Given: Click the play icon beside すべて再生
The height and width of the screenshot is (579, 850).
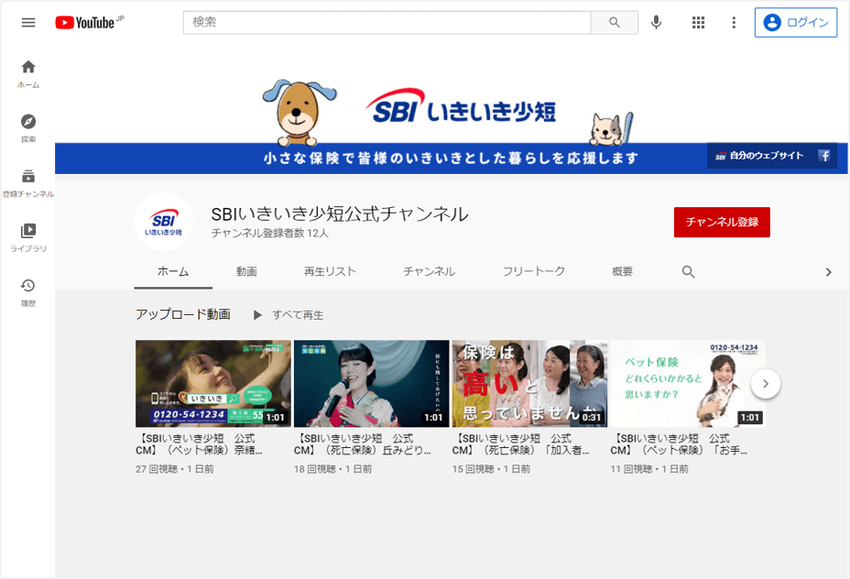Looking at the screenshot, I should (x=257, y=315).
